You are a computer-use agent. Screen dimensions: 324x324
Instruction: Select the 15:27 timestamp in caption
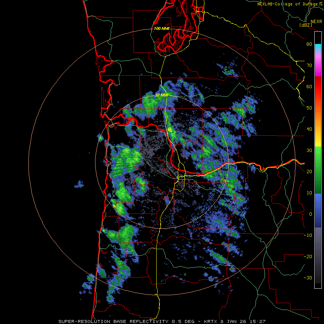coord(258,321)
